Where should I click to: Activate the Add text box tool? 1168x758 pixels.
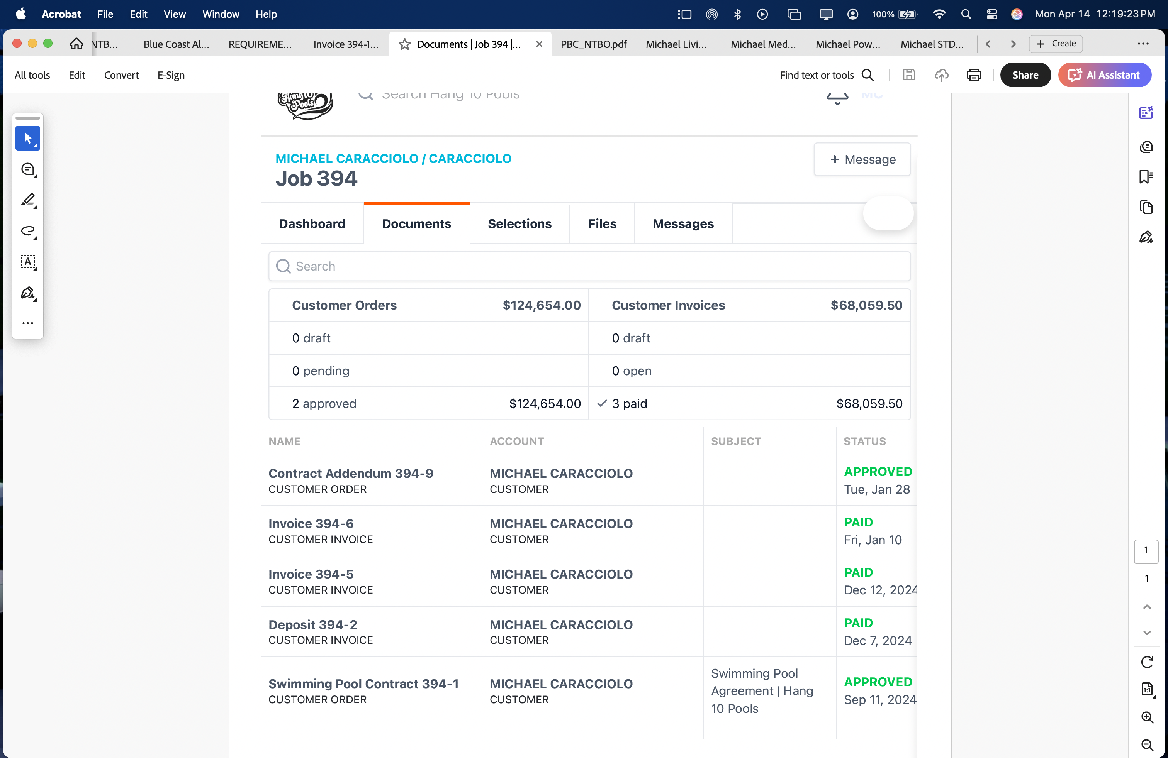(27, 262)
